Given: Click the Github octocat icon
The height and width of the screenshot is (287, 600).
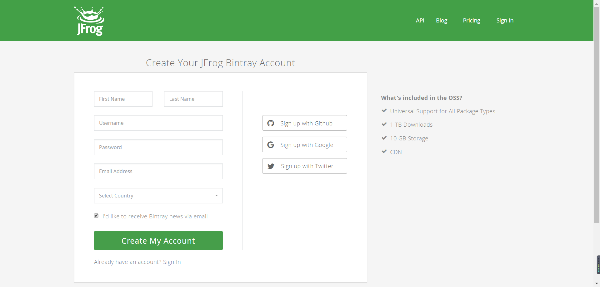Looking at the screenshot, I should pos(271,123).
